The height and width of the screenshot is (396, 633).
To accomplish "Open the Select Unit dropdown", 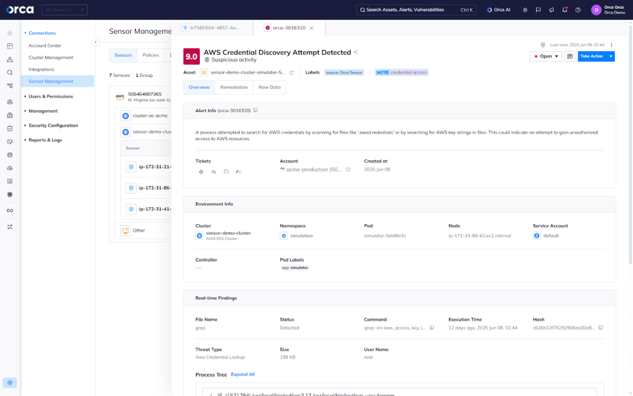I will [64, 10].
